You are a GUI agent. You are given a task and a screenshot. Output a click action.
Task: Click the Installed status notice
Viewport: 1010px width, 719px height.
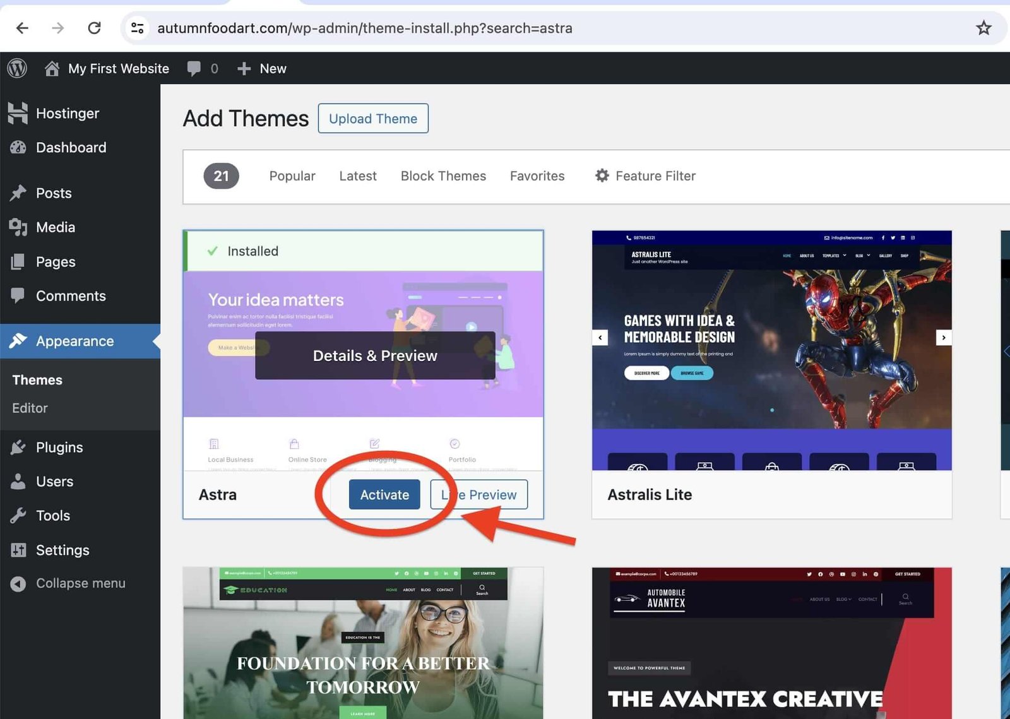click(363, 251)
